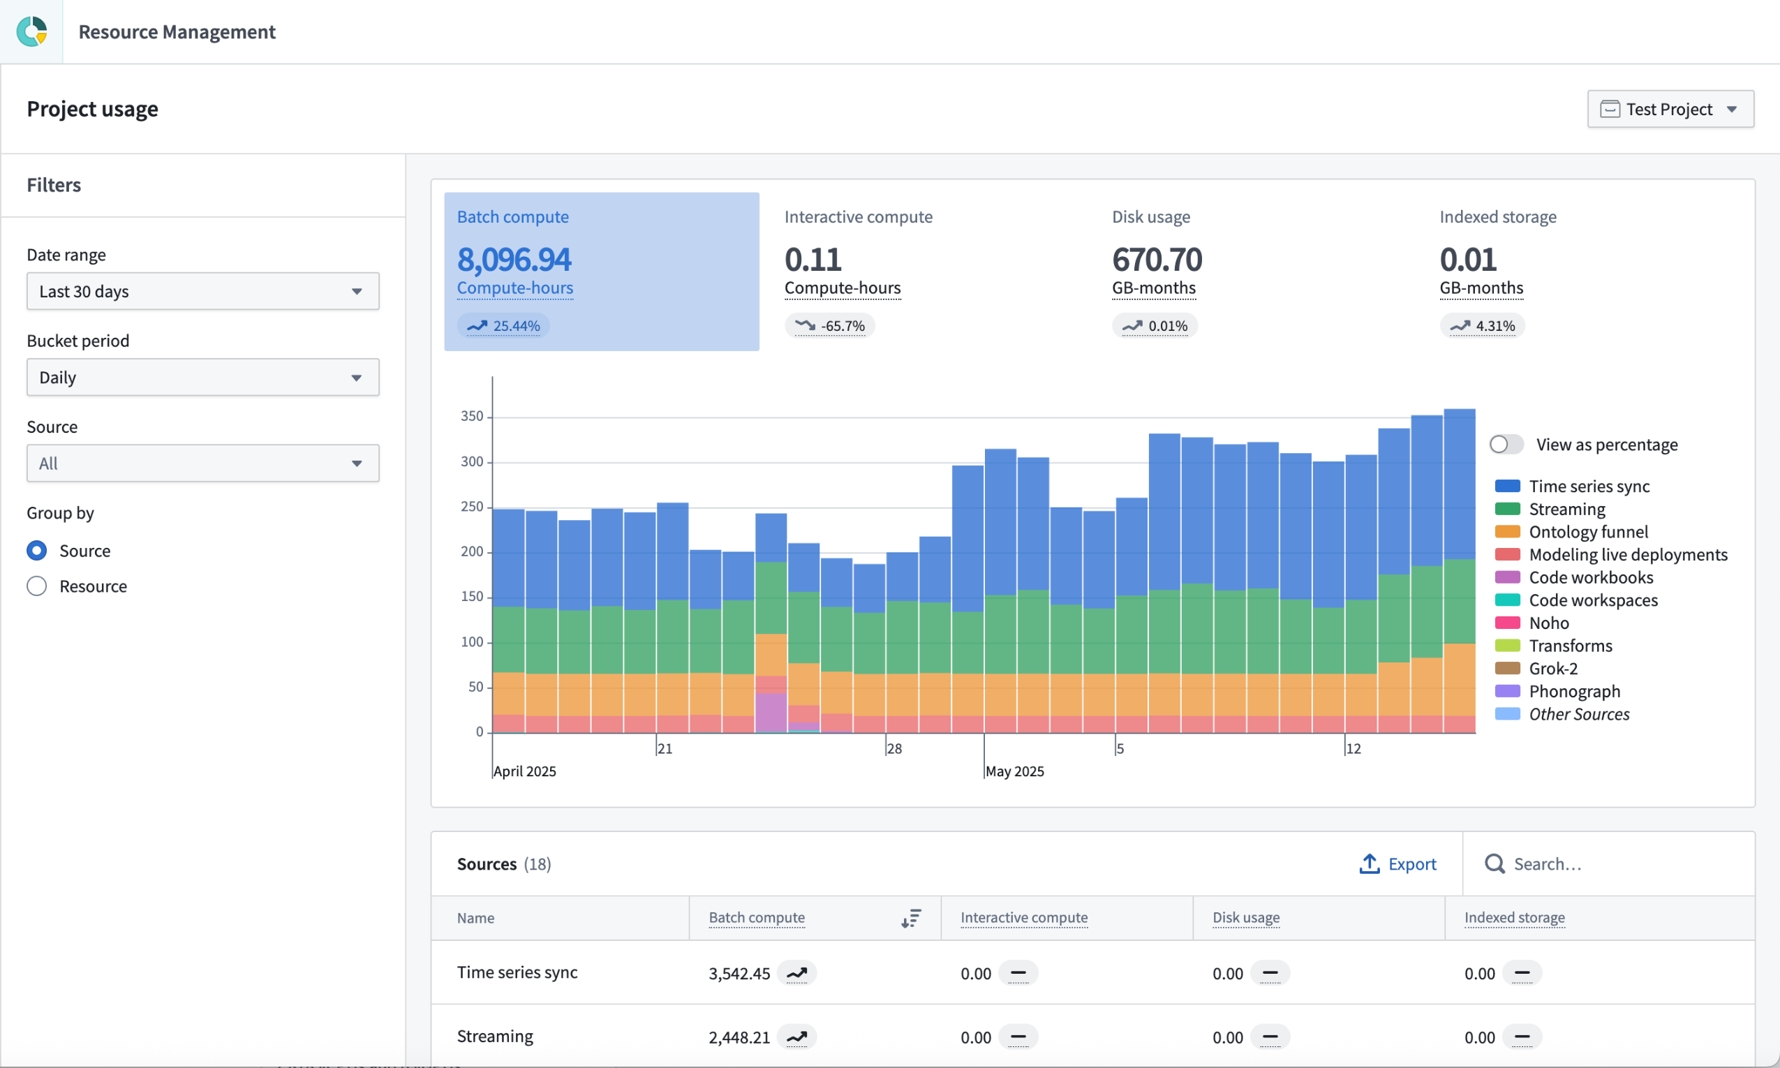Click the trend sparkline beside Streaming 2,448.21
Screen dimensions: 1780x1068
click(798, 1037)
